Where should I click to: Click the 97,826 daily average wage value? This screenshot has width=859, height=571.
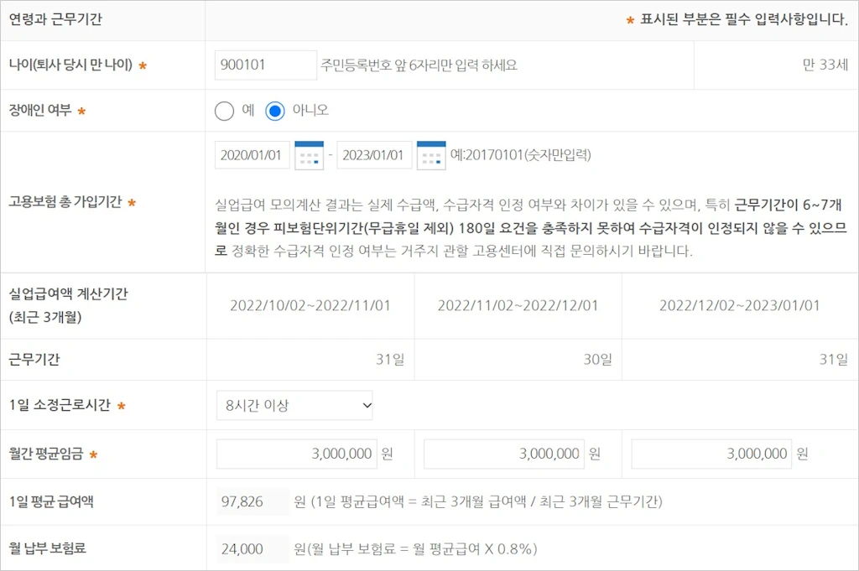(252, 501)
